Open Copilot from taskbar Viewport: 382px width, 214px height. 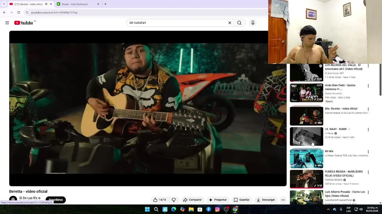(182, 210)
